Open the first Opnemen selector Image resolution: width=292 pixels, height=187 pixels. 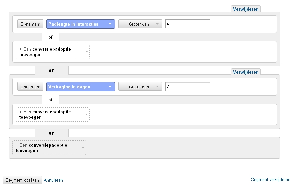[30, 24]
